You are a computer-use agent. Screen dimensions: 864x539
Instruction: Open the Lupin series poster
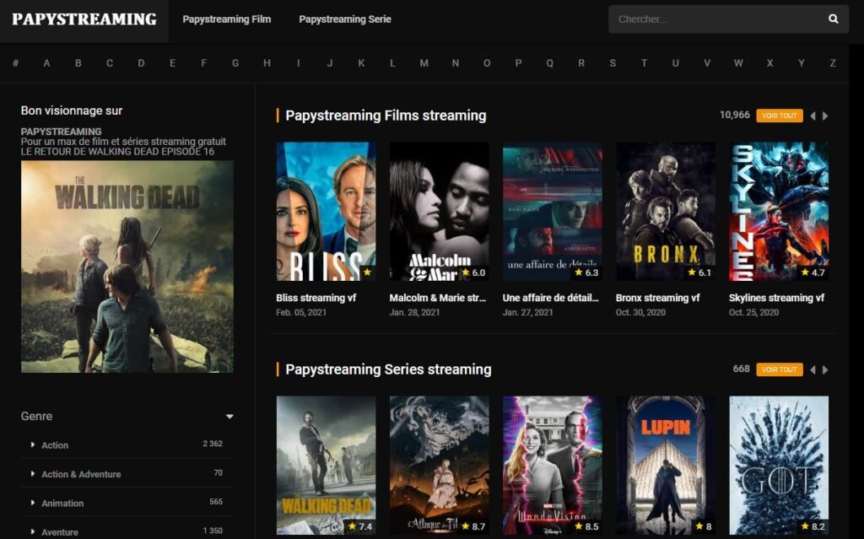coord(665,465)
